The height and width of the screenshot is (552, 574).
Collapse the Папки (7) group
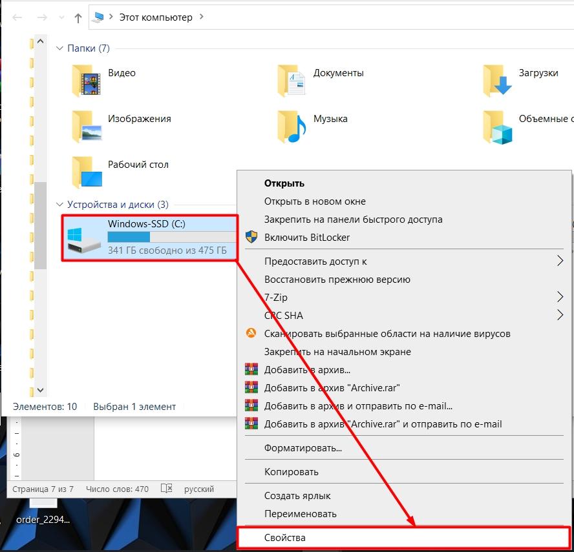point(59,48)
